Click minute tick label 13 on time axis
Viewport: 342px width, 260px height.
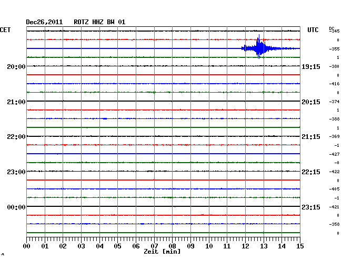click(x=264, y=246)
